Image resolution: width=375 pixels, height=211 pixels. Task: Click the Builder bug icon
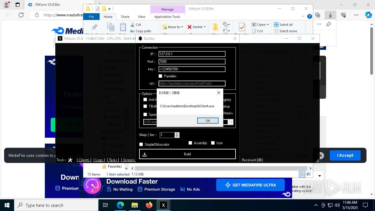click(140, 38)
